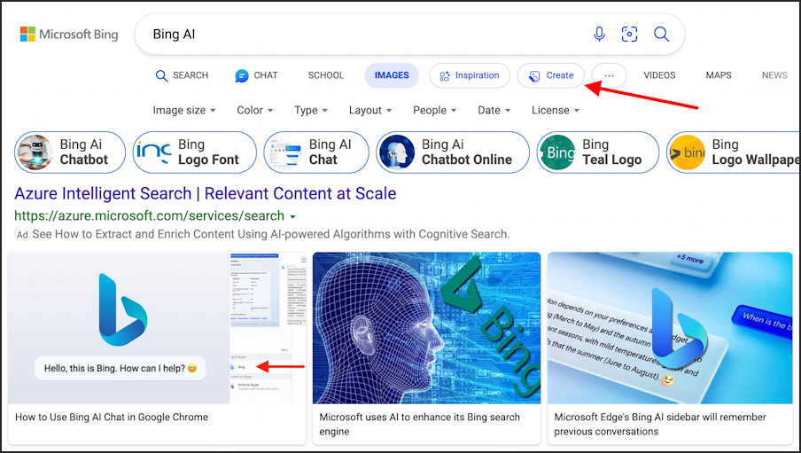Click the Create button's image icon

tap(534, 75)
